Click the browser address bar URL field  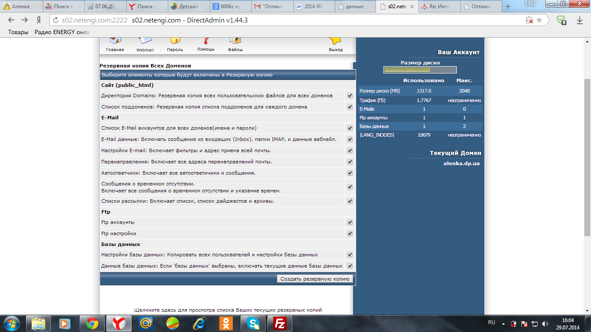[286, 20]
